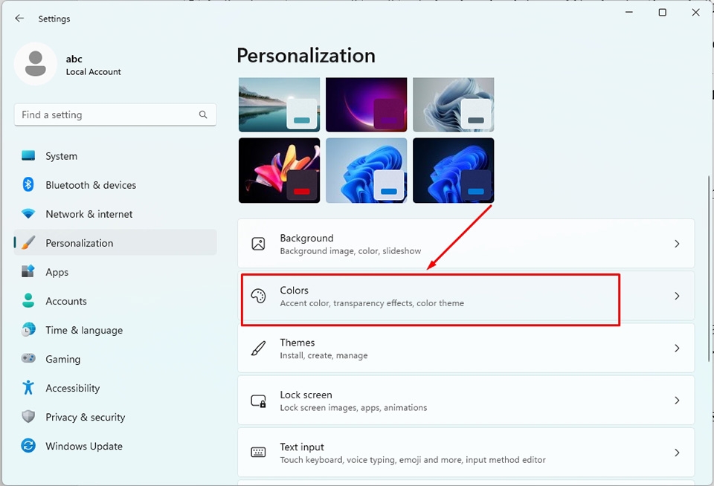Click the search magnifier in Find a setting

[x=203, y=114]
